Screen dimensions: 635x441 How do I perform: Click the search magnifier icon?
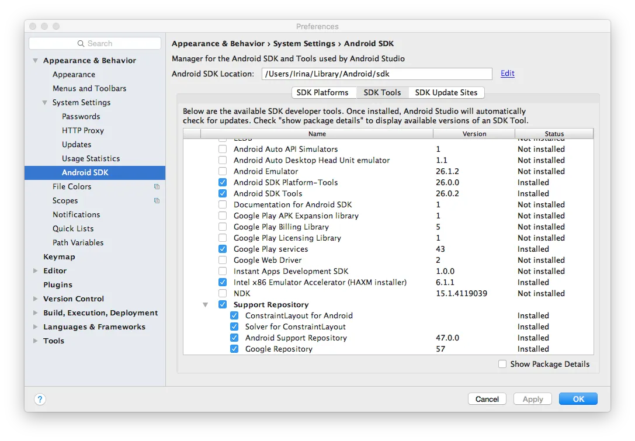point(81,43)
